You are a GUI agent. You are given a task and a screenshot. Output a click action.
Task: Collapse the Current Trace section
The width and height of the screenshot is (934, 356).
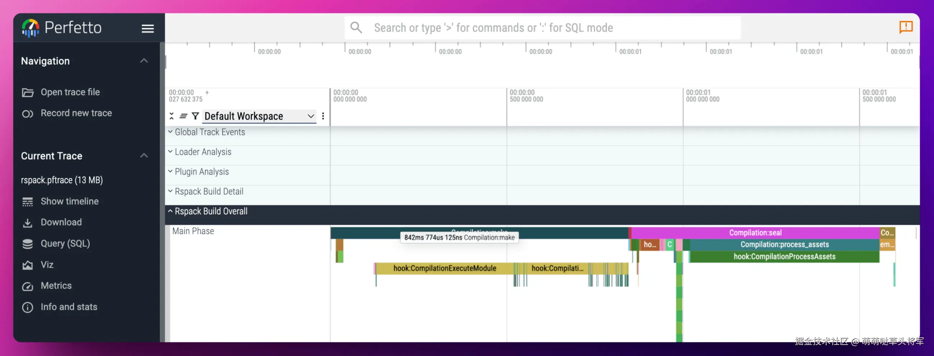tap(144, 155)
